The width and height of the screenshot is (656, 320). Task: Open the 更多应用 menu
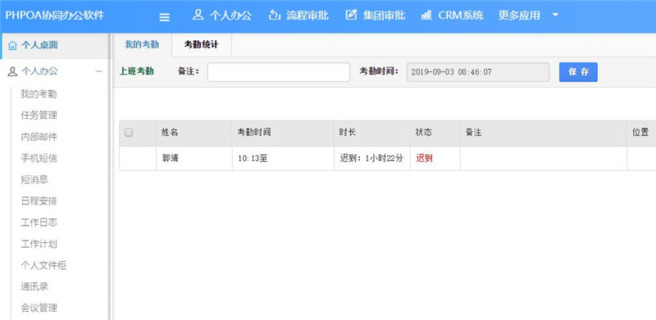click(x=519, y=16)
